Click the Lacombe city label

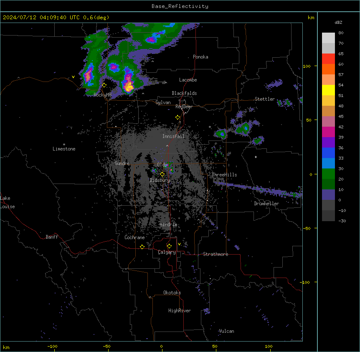188,80
